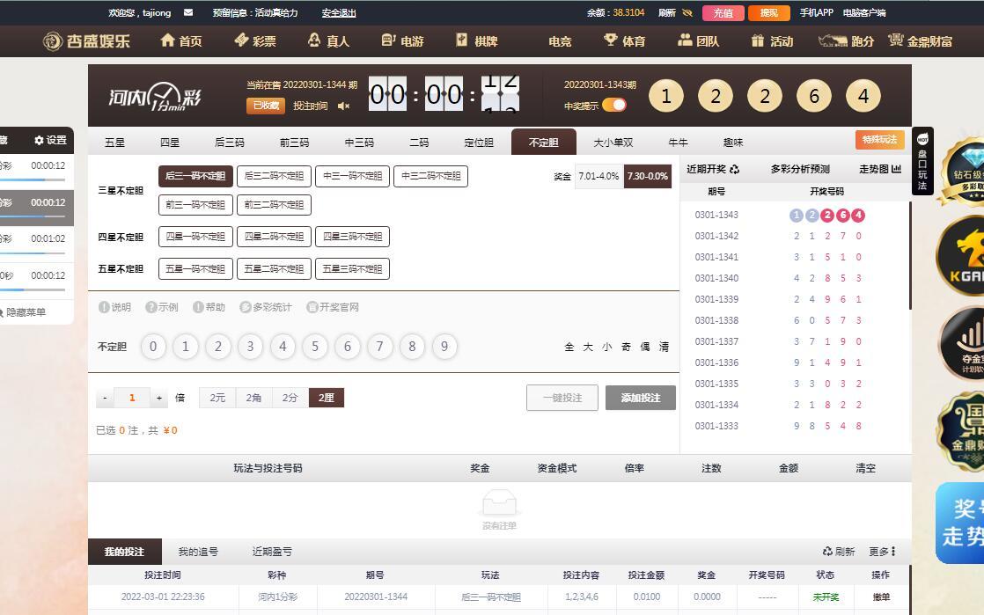Open the 彩票 lottery navigation menu
The width and height of the screenshot is (984, 615).
[254, 41]
